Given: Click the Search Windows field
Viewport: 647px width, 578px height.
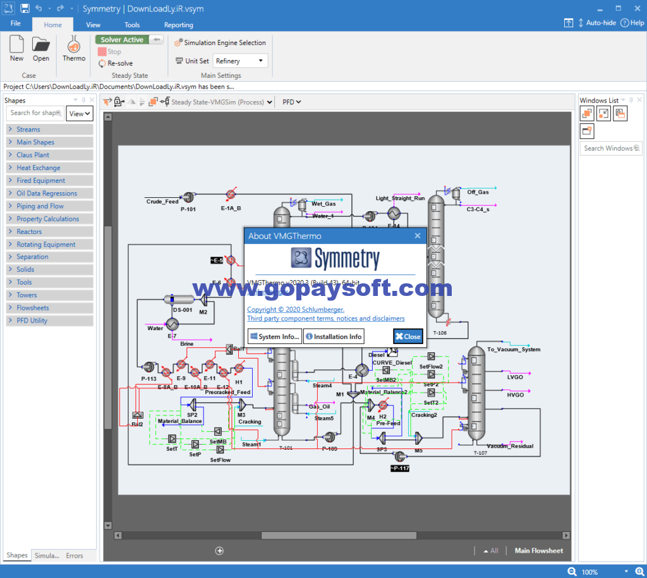Looking at the screenshot, I should click(x=611, y=148).
